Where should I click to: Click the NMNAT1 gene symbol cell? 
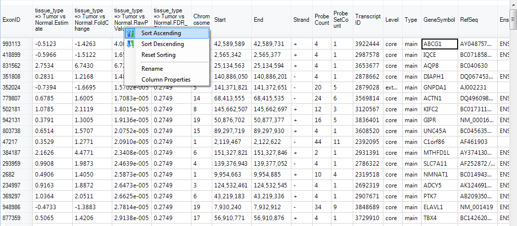[x=439, y=174]
